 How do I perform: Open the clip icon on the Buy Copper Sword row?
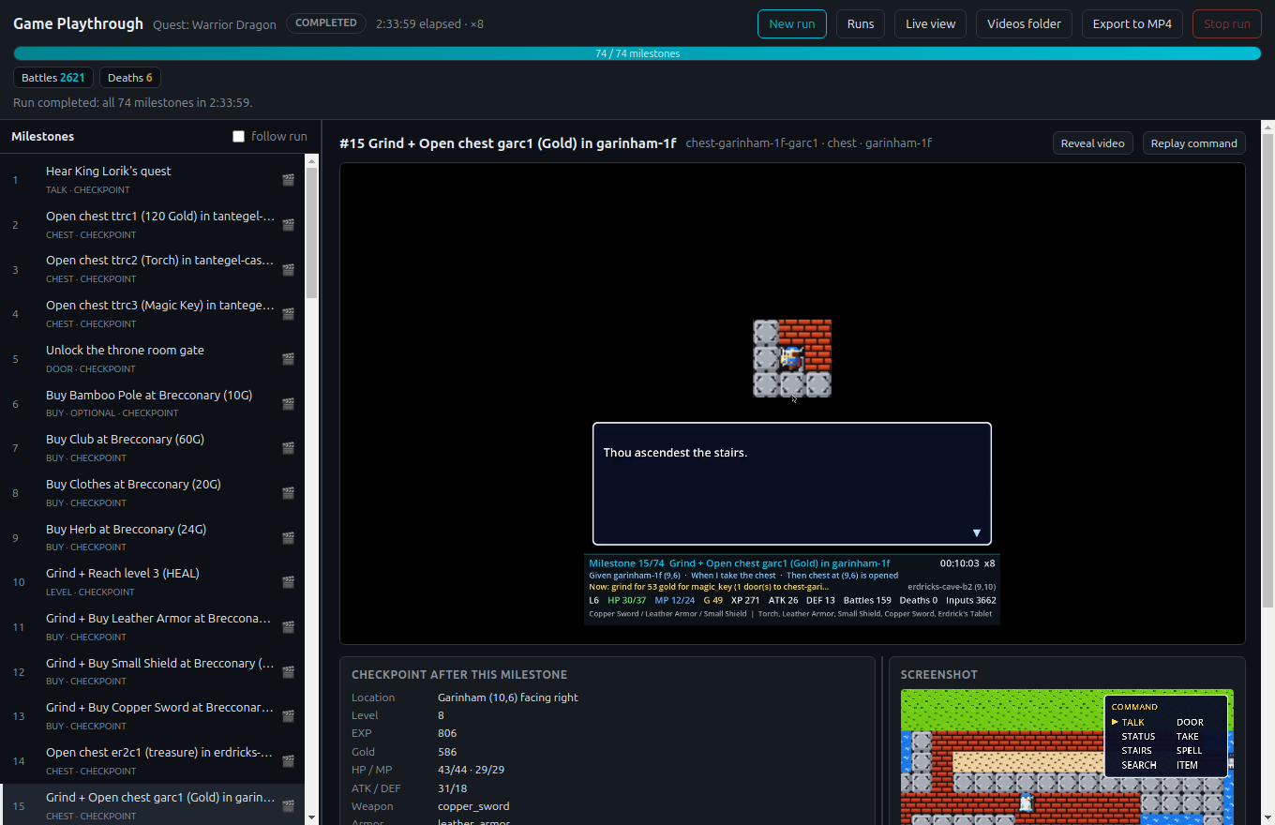[x=289, y=716]
